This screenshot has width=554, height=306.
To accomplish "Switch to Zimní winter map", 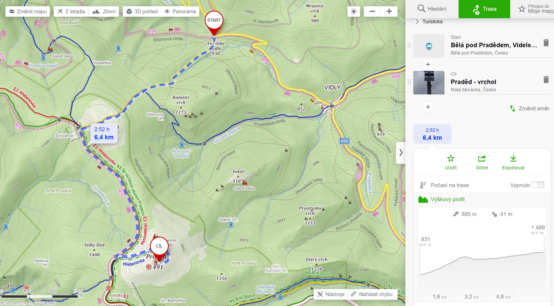I will point(104,11).
